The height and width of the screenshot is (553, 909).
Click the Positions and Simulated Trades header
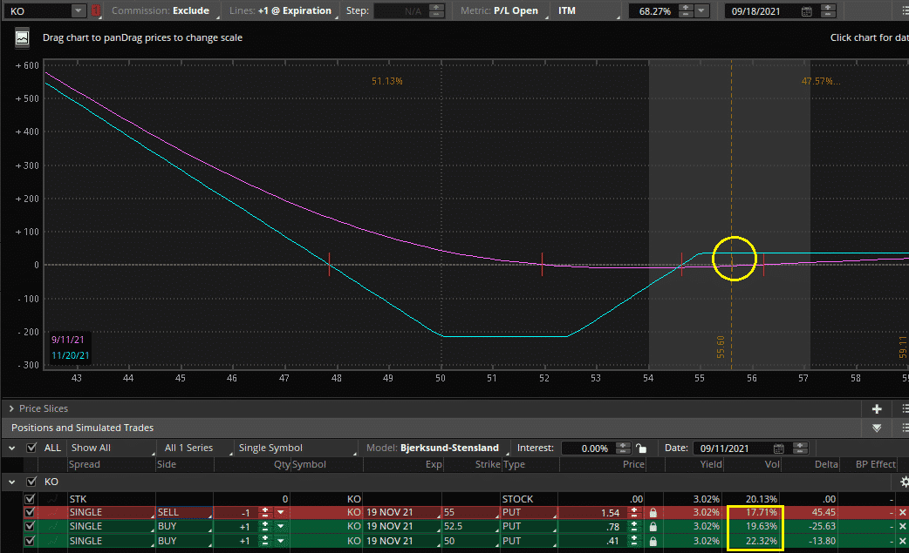click(x=82, y=428)
